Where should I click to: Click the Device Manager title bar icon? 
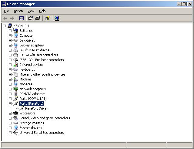(4, 4)
